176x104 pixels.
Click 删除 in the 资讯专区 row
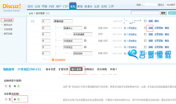click(157, 21)
